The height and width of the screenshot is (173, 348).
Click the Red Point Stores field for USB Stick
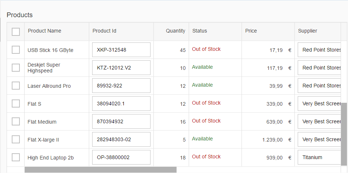[319, 50]
